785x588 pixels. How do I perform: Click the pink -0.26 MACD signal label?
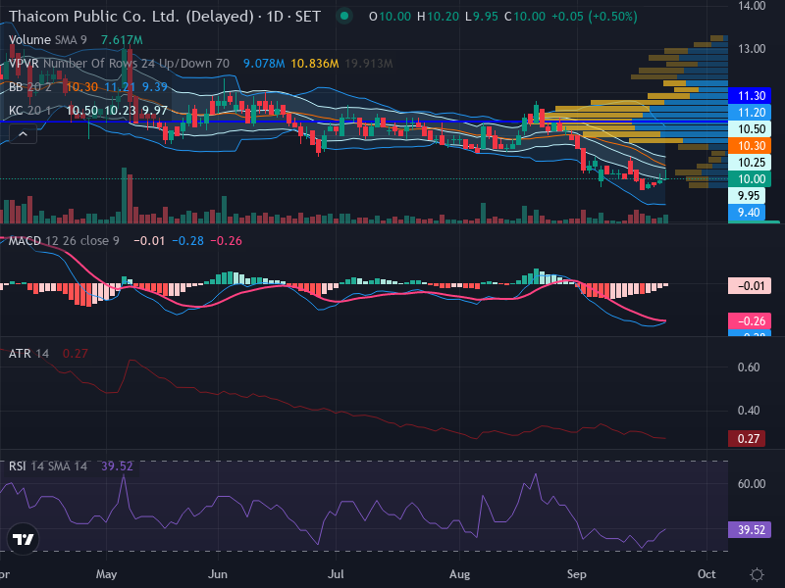[750, 321]
